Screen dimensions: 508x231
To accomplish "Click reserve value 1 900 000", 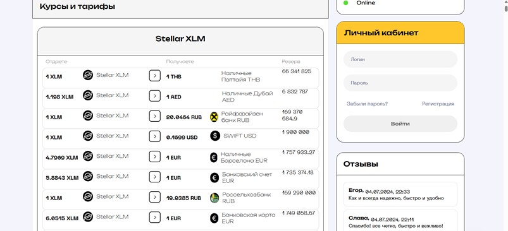I will pyautogui.click(x=295, y=132).
